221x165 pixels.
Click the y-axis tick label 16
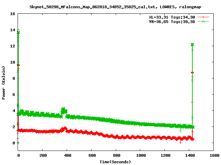(12, 14)
